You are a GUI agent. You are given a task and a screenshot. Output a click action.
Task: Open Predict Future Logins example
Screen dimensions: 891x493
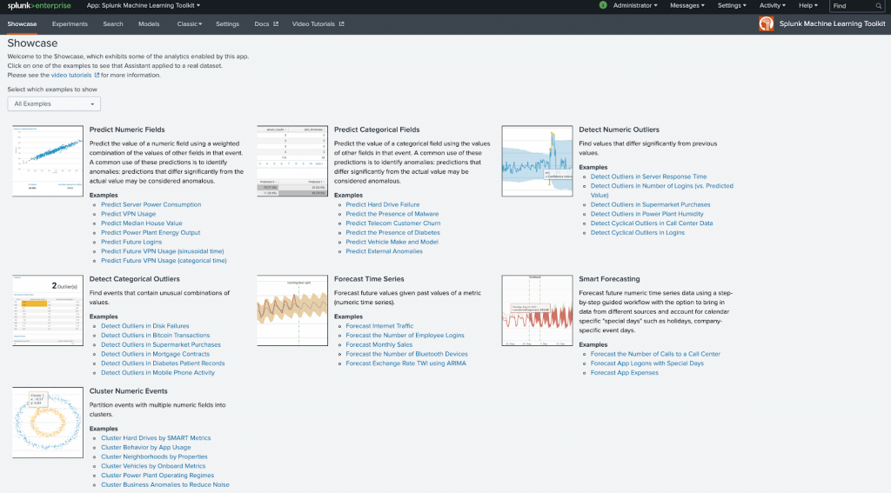pos(131,242)
